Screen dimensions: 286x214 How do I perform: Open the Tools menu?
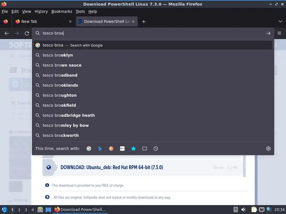point(80,11)
